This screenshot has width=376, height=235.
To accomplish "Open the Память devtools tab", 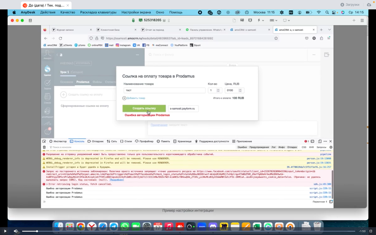I will [163, 141].
